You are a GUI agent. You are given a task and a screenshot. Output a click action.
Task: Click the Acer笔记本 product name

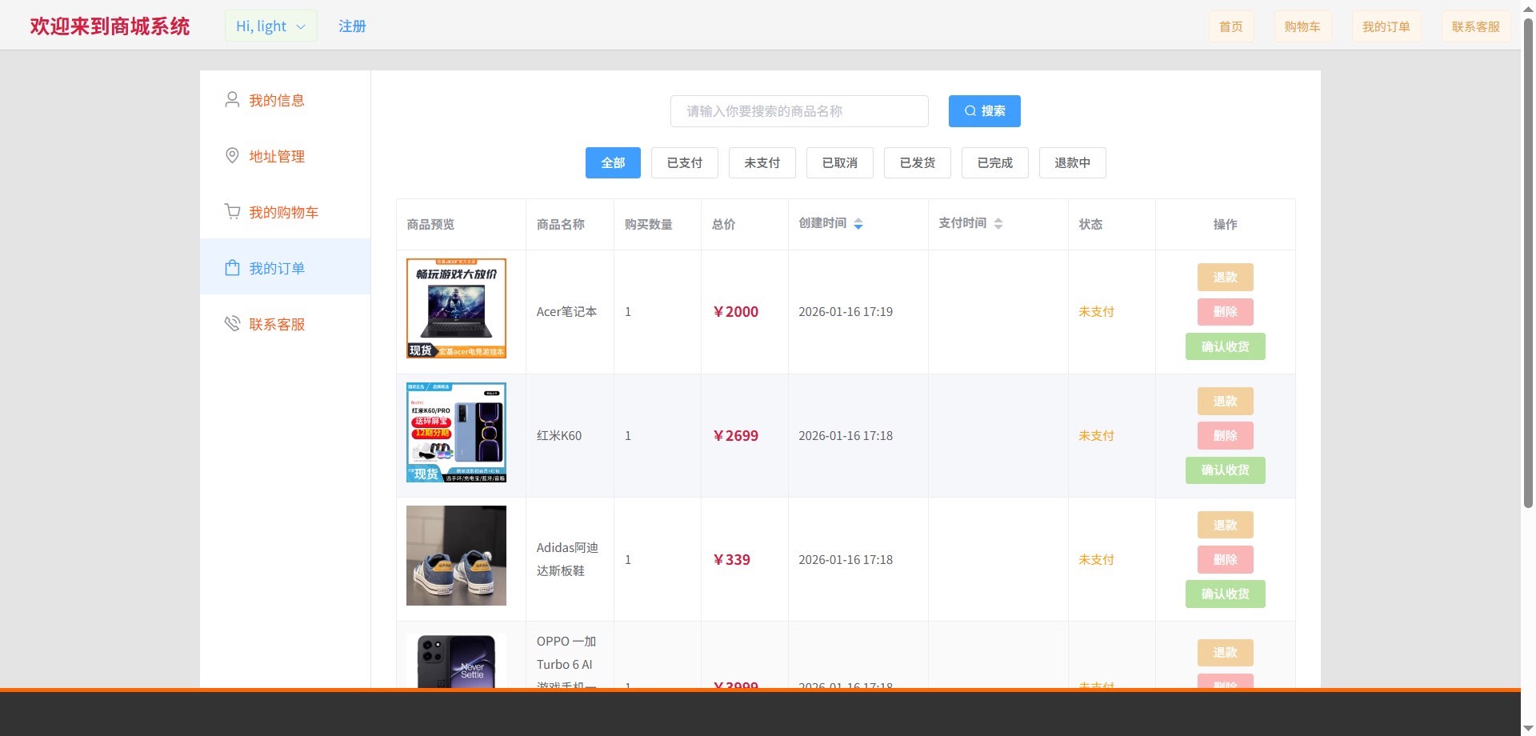(566, 312)
